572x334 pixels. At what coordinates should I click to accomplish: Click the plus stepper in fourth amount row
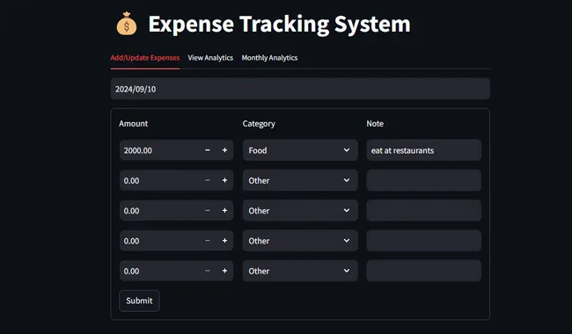[224, 241]
